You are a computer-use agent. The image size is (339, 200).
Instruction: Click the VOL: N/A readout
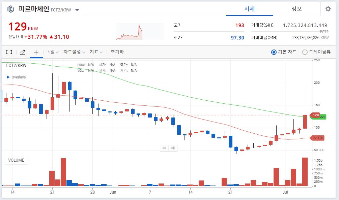tap(86, 71)
